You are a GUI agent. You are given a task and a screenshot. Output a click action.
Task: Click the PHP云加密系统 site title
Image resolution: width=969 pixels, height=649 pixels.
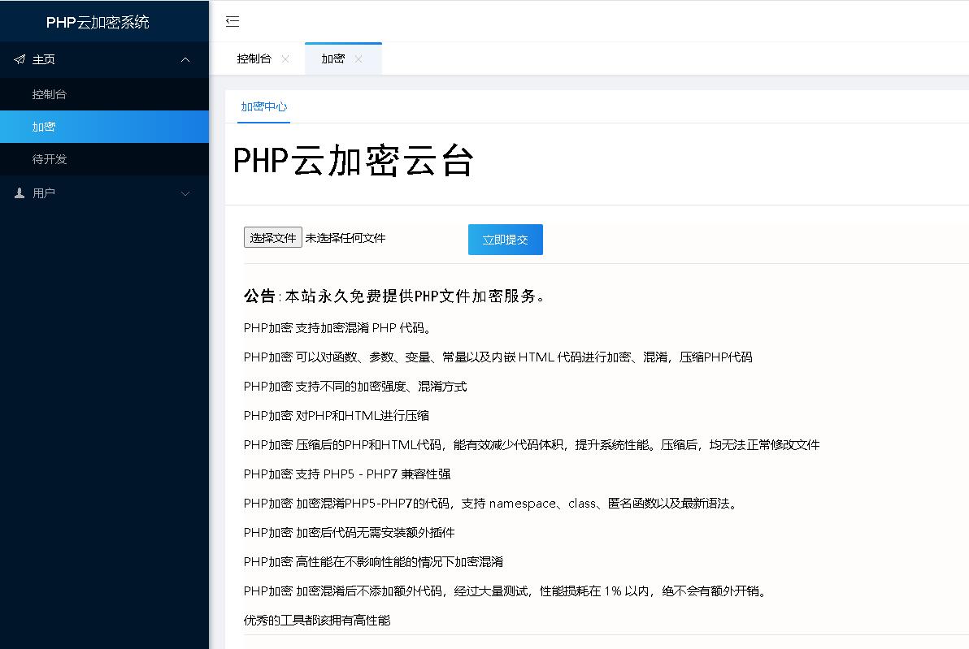[98, 22]
